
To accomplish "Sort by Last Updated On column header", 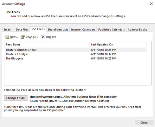I will 118,44.
